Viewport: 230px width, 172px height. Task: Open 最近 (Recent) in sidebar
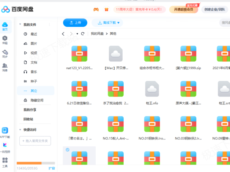coord(36,34)
